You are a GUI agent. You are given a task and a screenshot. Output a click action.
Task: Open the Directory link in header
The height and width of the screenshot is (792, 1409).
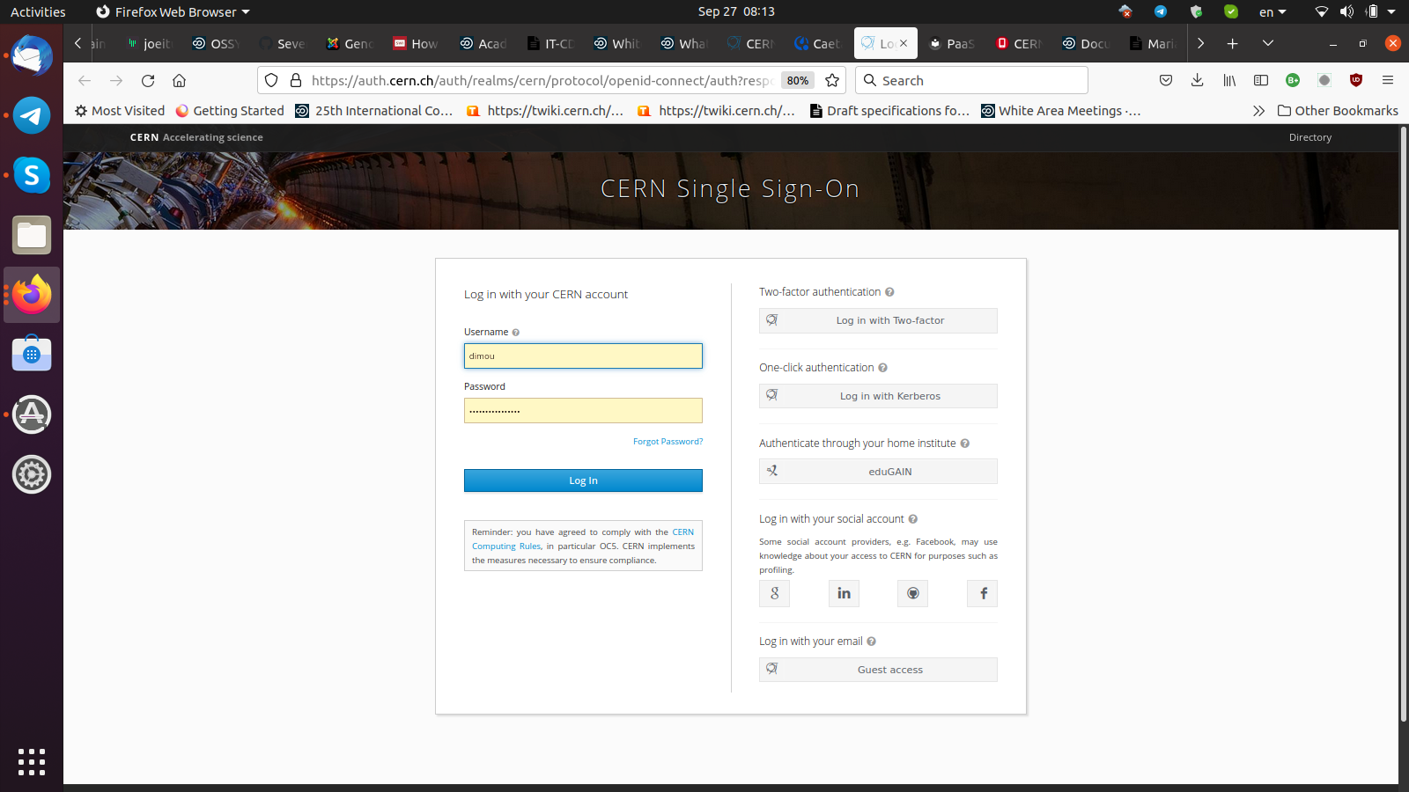point(1309,137)
